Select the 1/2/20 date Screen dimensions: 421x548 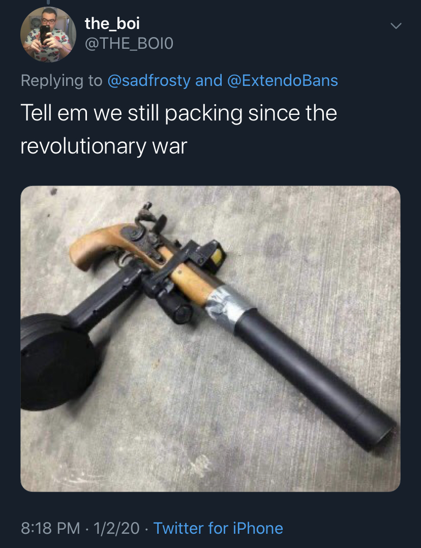(x=116, y=528)
